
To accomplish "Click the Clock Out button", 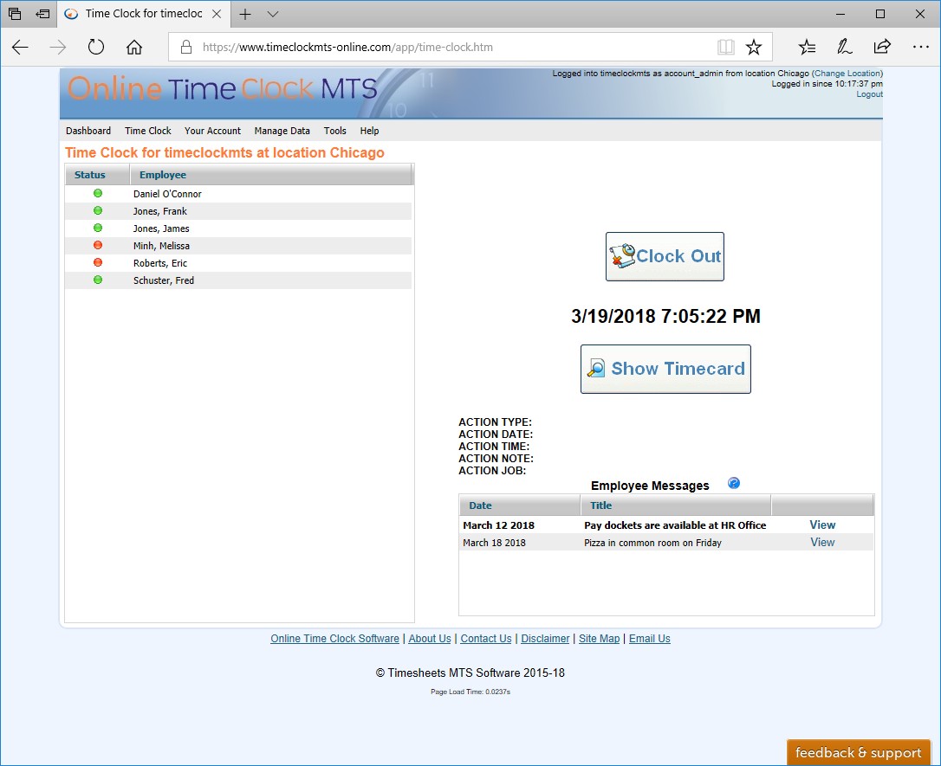I will pos(665,256).
